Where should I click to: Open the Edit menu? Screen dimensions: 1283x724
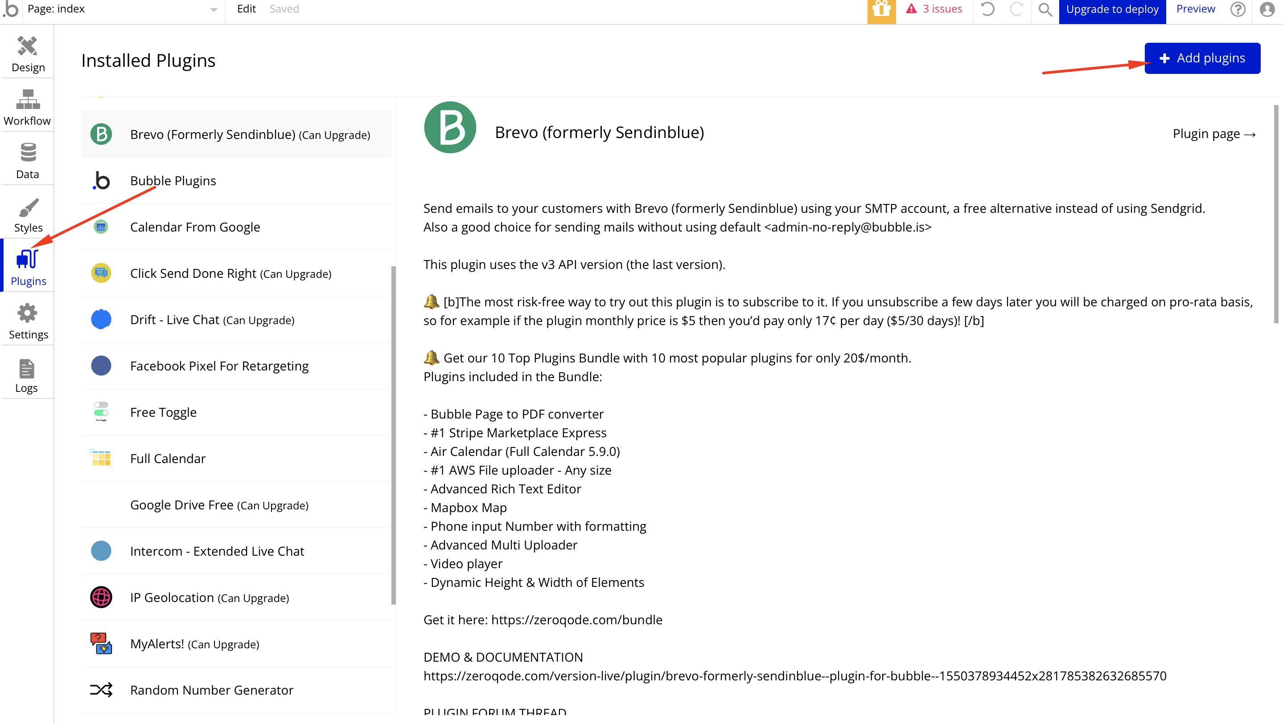click(x=246, y=9)
